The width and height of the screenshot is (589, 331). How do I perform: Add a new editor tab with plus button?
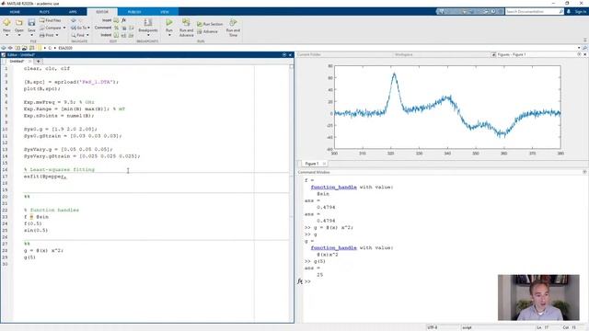tap(38, 62)
